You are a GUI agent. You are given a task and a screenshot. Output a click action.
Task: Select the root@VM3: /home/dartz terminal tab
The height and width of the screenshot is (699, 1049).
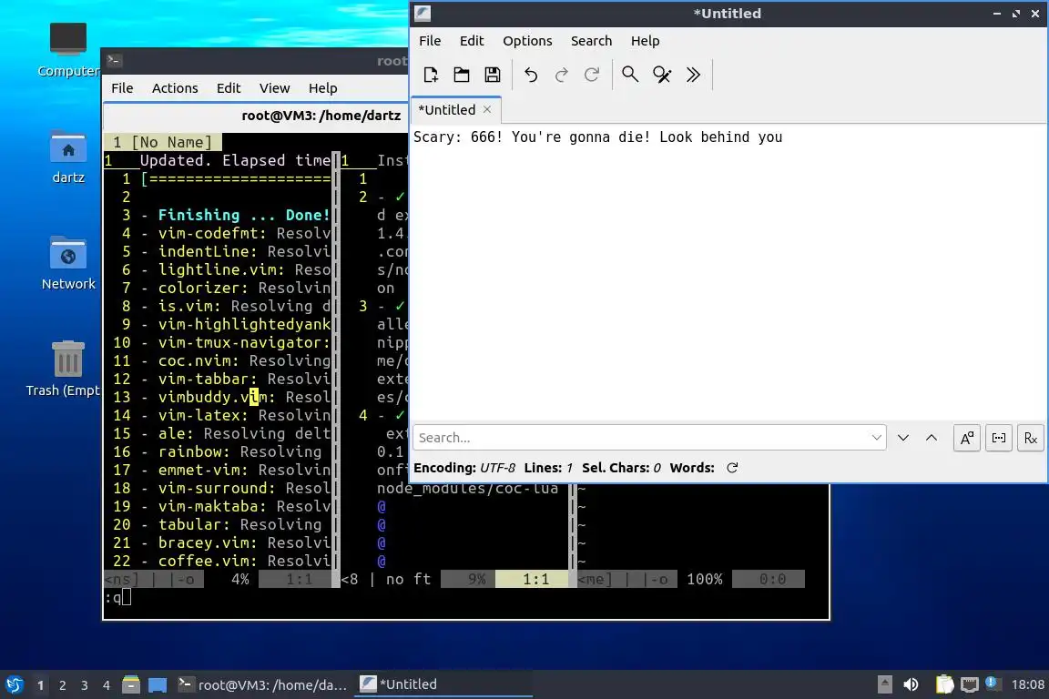point(321,115)
